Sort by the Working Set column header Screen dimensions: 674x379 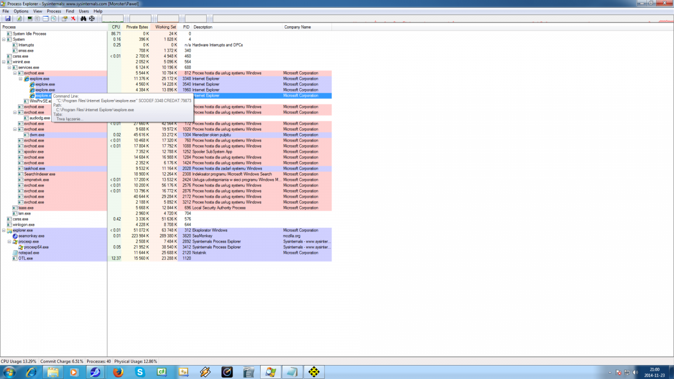pos(165,27)
